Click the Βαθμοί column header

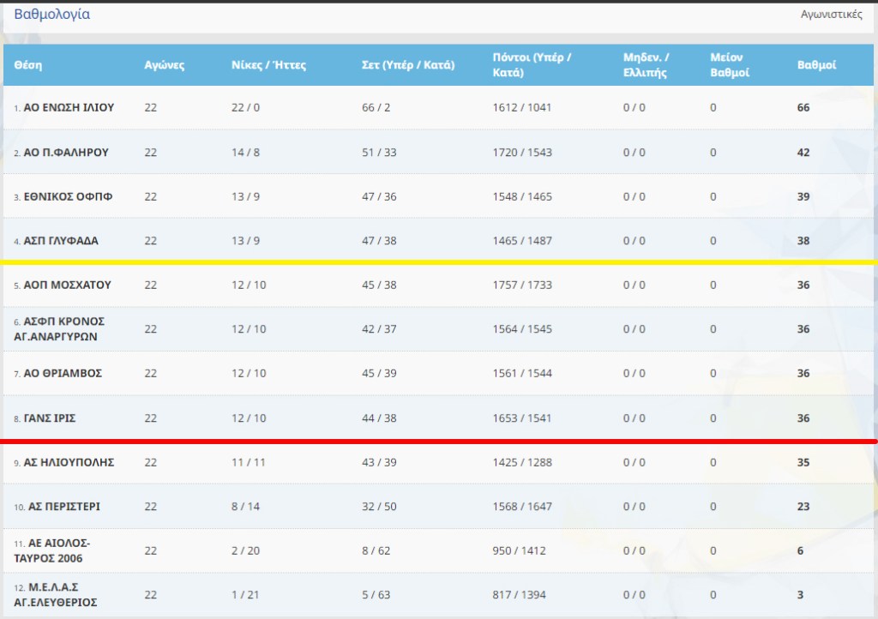point(817,65)
